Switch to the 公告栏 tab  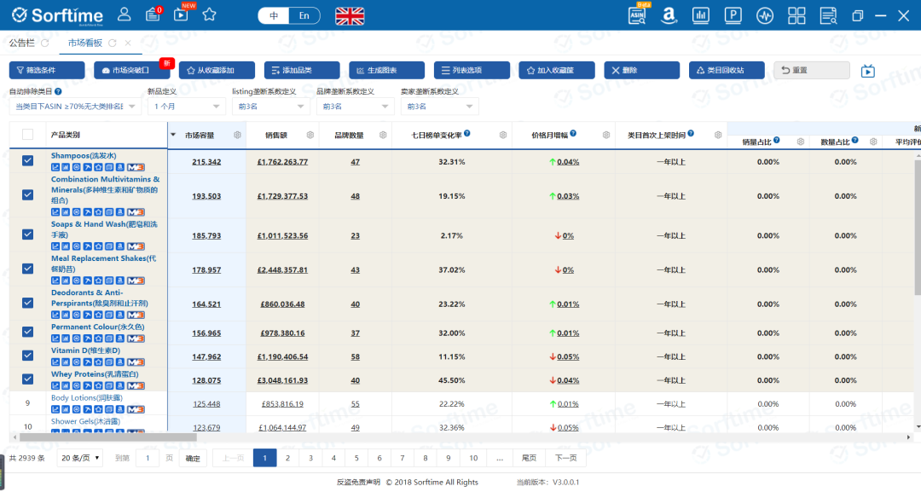tap(21, 43)
